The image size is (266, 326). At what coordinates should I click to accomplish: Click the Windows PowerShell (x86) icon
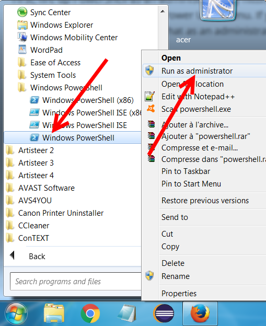[x=34, y=100]
